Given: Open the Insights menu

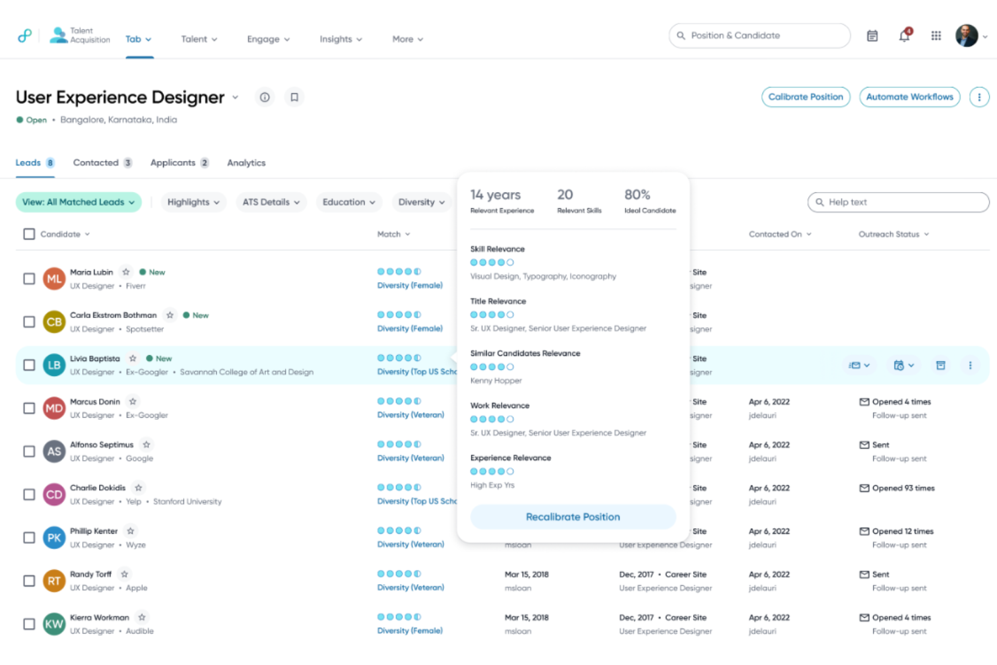Looking at the screenshot, I should click(x=340, y=39).
